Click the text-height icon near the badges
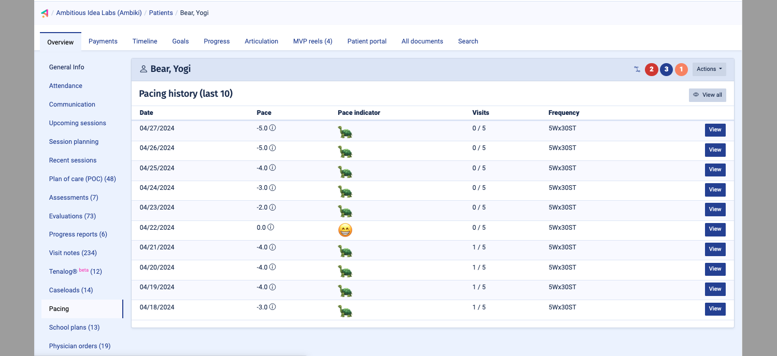Viewport: 777px width, 356px height. (x=637, y=69)
